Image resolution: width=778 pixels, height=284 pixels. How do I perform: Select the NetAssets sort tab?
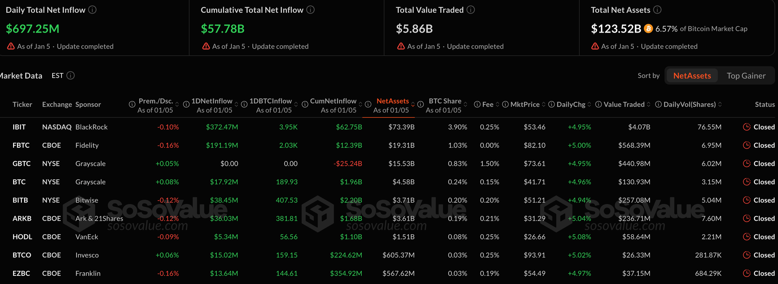click(x=692, y=76)
